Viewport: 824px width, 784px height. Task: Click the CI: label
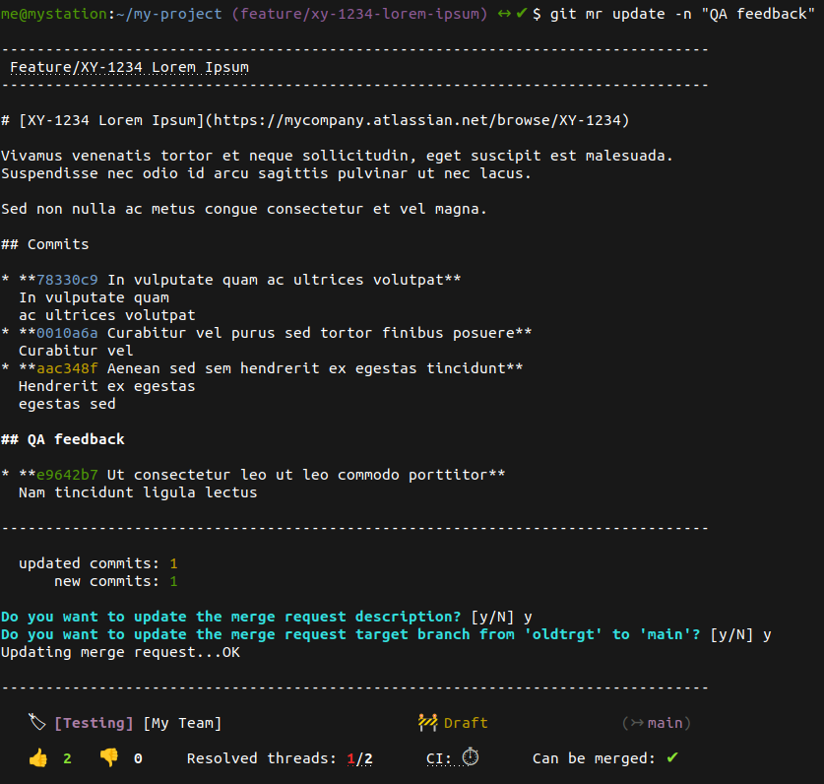[439, 758]
